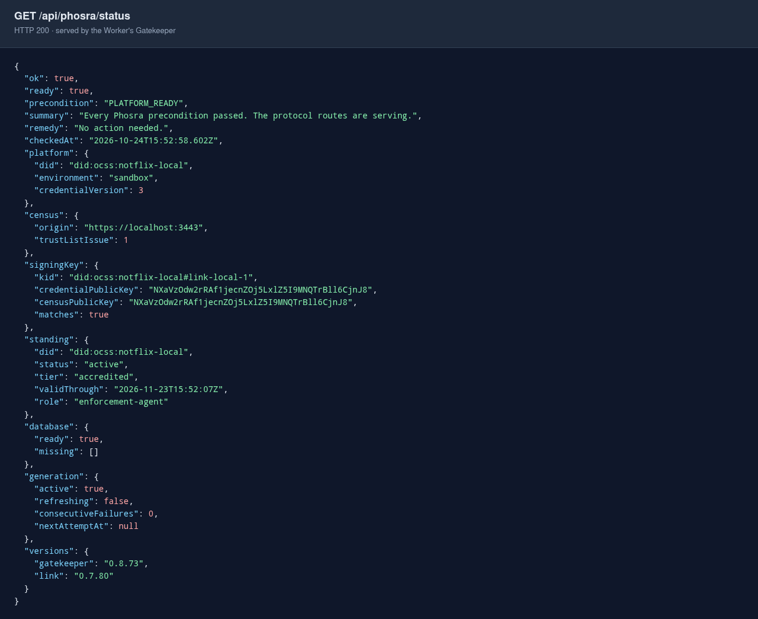Click the "enforcement-agent" role value
758x619 pixels.
point(121,402)
